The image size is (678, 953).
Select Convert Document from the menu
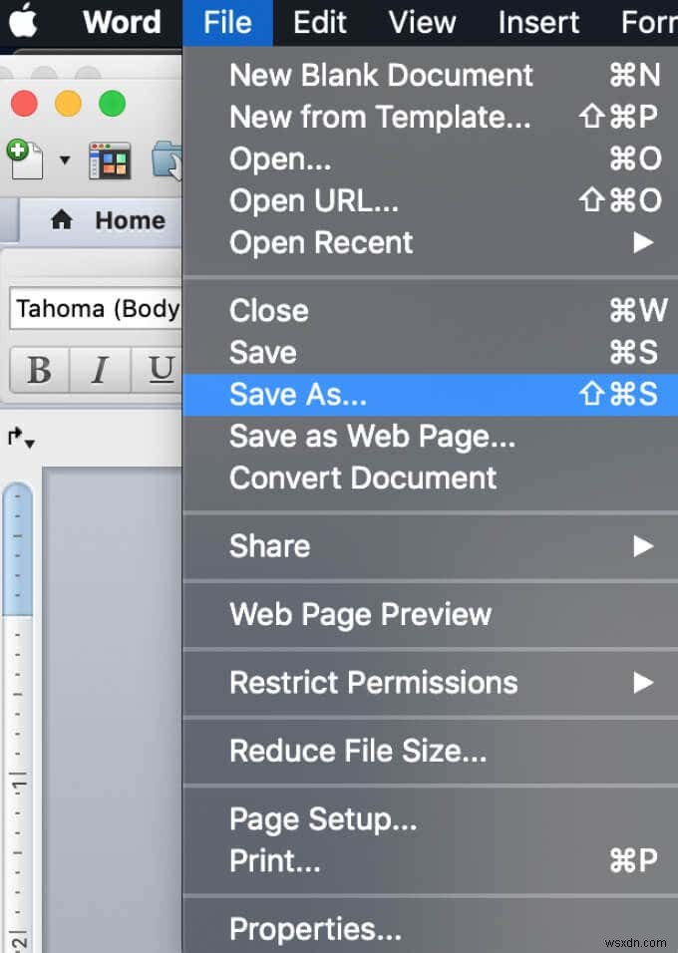(363, 477)
